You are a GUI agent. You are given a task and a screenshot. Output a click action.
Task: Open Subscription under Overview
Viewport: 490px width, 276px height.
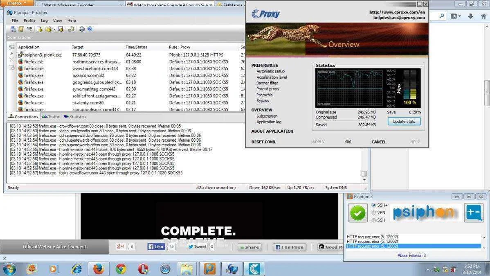coord(267,116)
